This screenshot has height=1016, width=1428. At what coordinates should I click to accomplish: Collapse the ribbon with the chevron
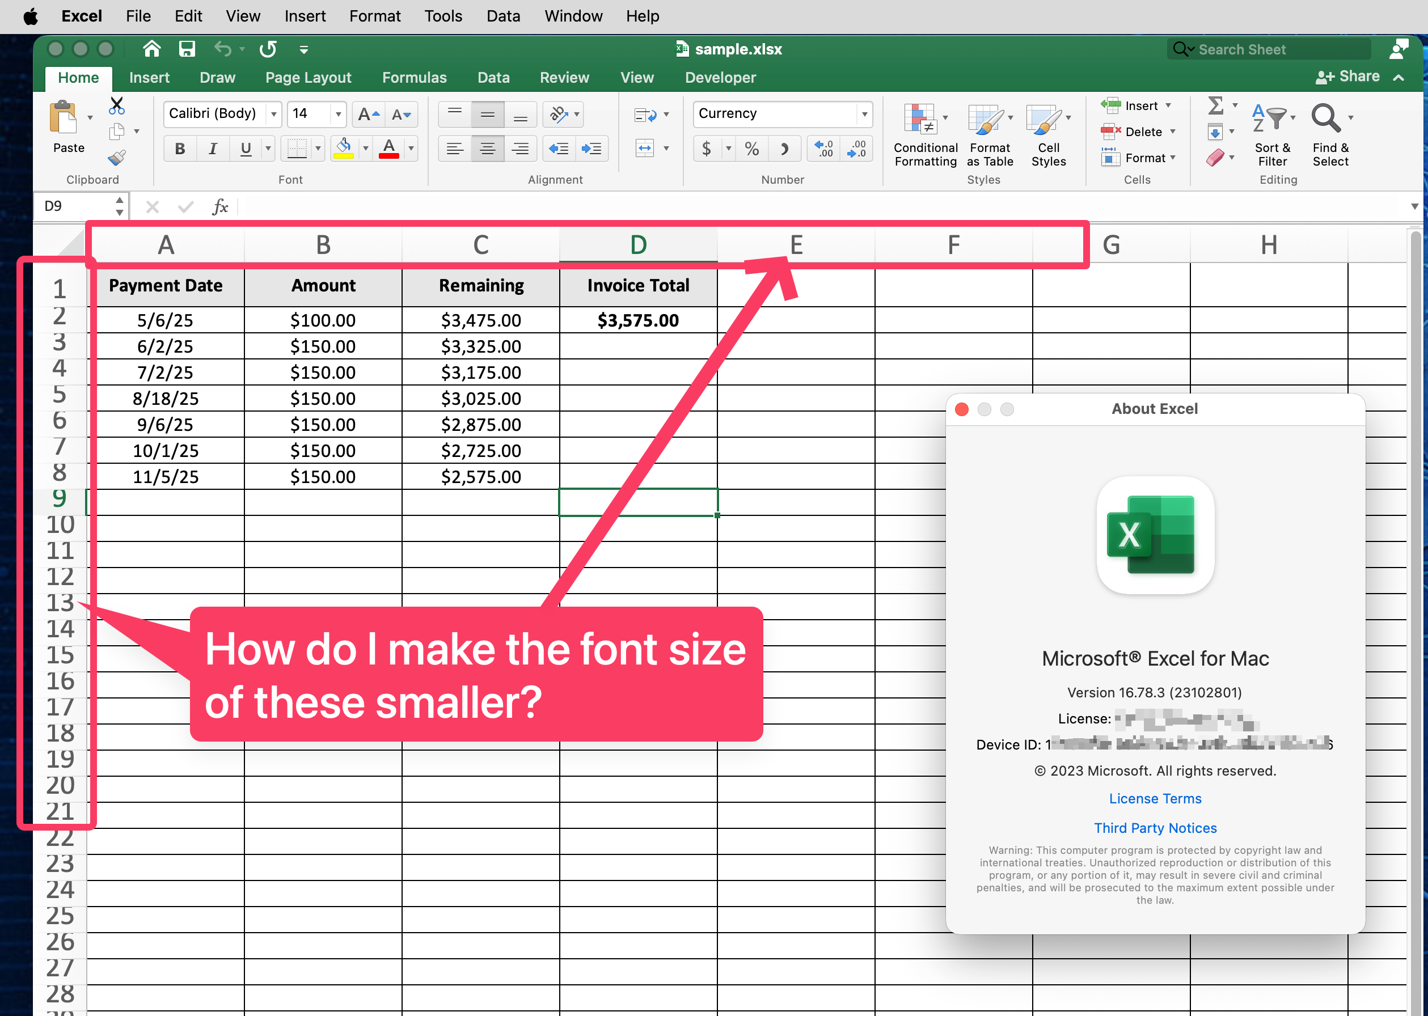tap(1399, 77)
